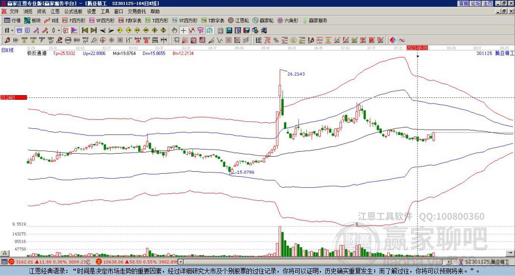The width and height of the screenshot is (515, 276).
Task: Click the red 23.2461 price tag
Action: pyautogui.click(x=13, y=97)
